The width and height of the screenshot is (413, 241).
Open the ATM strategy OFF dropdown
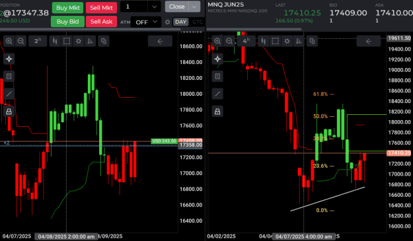click(x=146, y=22)
